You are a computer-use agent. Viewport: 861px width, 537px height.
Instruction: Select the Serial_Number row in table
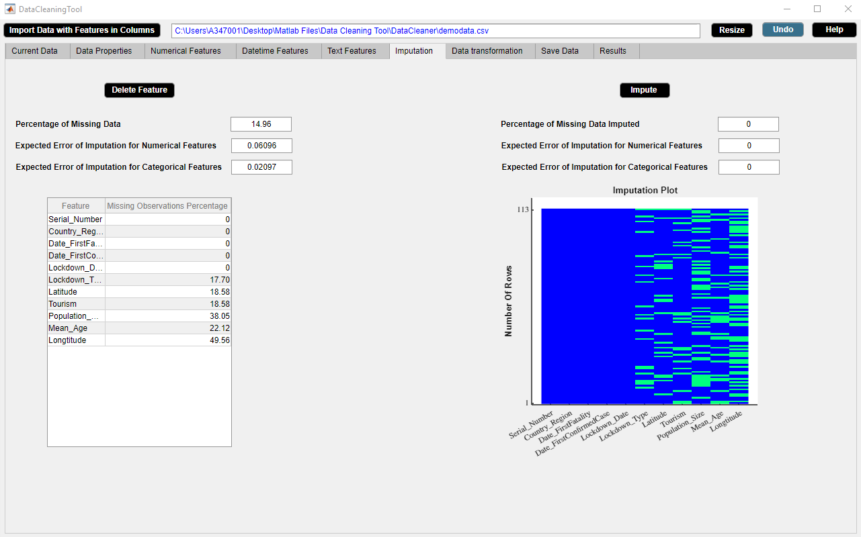tap(139, 219)
